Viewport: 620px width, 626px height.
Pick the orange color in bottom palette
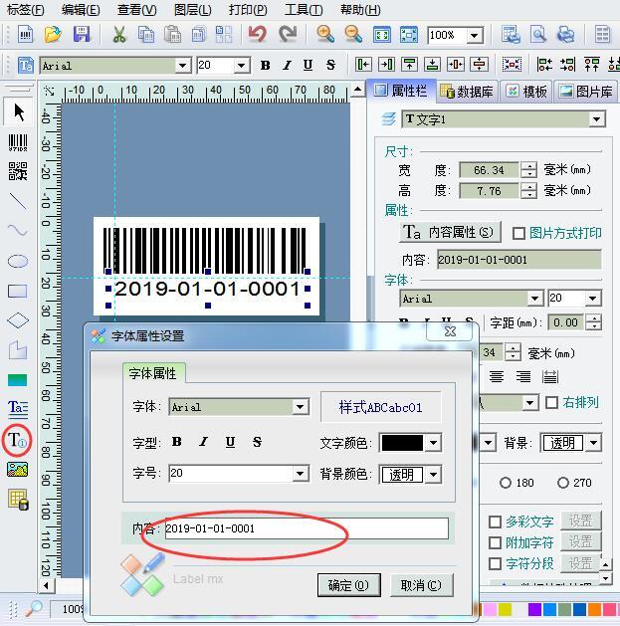tap(594, 610)
